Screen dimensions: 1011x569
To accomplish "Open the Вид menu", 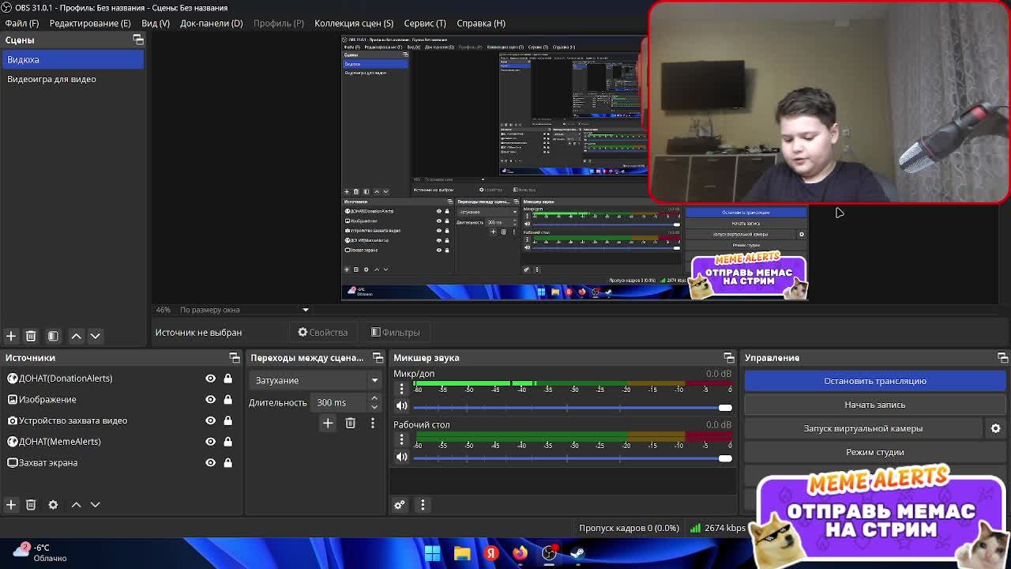I will click(156, 23).
